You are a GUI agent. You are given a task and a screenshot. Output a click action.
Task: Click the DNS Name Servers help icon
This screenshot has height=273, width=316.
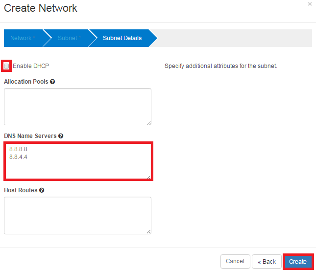coord(61,136)
